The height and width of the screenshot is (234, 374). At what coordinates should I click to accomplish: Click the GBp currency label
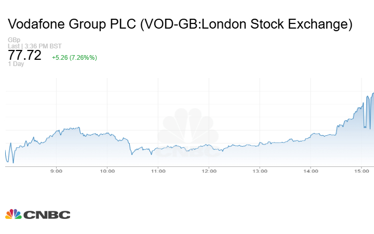click(x=14, y=40)
